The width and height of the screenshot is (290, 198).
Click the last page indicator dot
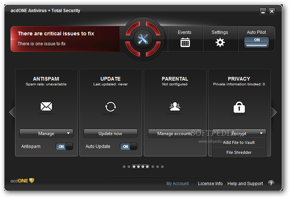162,167
